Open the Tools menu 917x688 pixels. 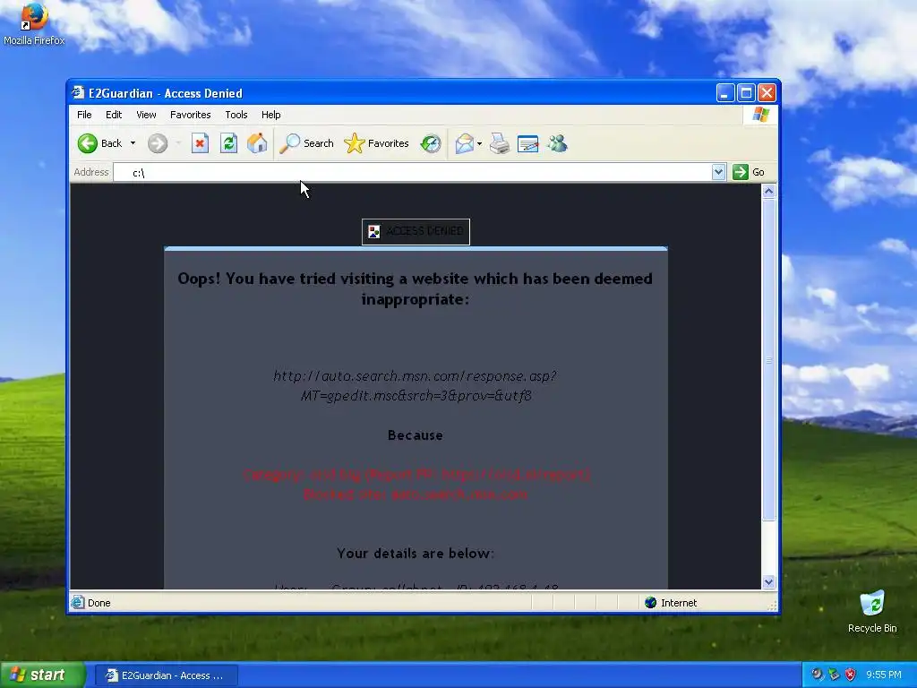click(236, 115)
